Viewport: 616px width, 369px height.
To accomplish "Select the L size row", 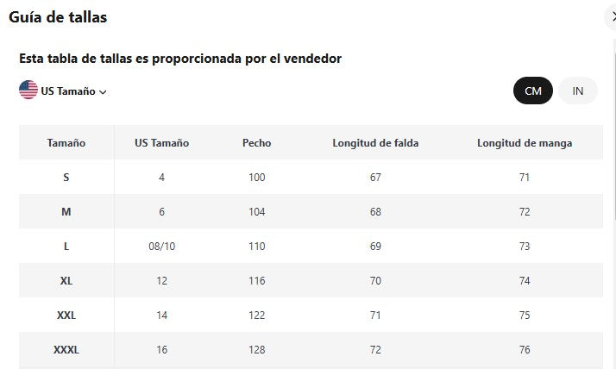I will click(x=66, y=247).
